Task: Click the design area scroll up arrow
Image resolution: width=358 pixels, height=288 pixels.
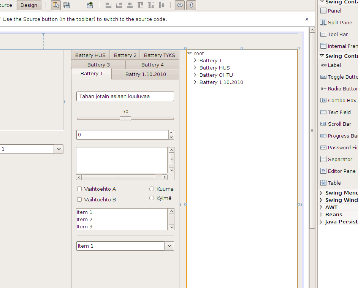Action: pyautogui.click(x=312, y=30)
